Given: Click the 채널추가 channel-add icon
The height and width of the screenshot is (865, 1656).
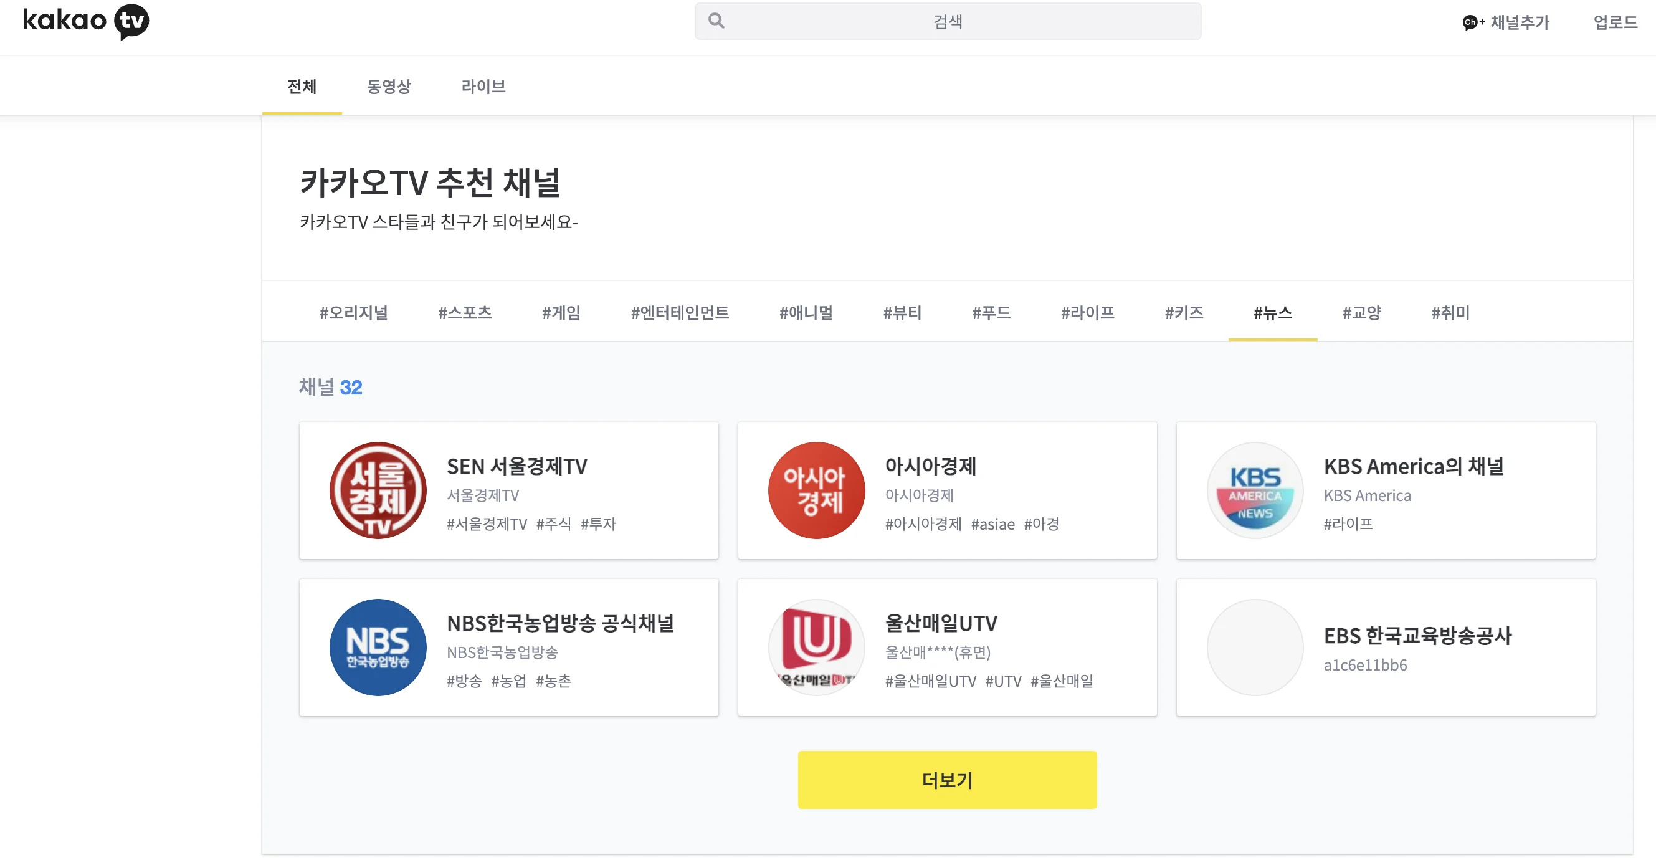Looking at the screenshot, I should [x=1472, y=22].
